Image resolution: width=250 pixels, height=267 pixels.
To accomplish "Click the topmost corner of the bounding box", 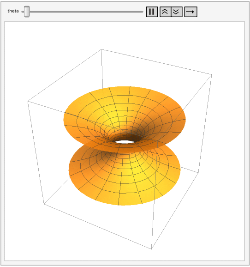I will (x=101, y=49).
